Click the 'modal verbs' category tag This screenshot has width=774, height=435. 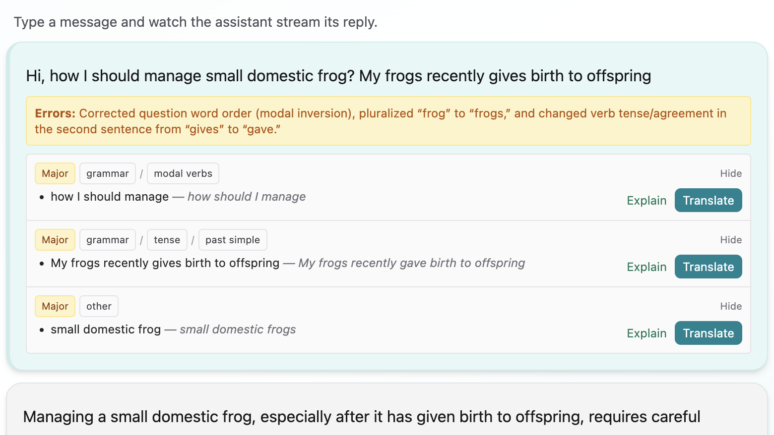pos(183,173)
